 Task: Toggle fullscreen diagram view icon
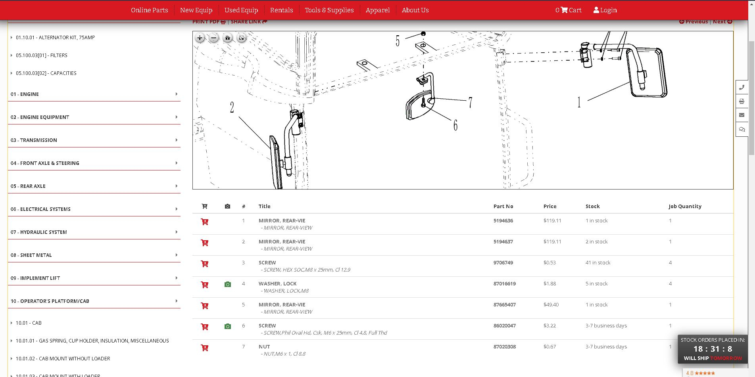[x=241, y=38]
